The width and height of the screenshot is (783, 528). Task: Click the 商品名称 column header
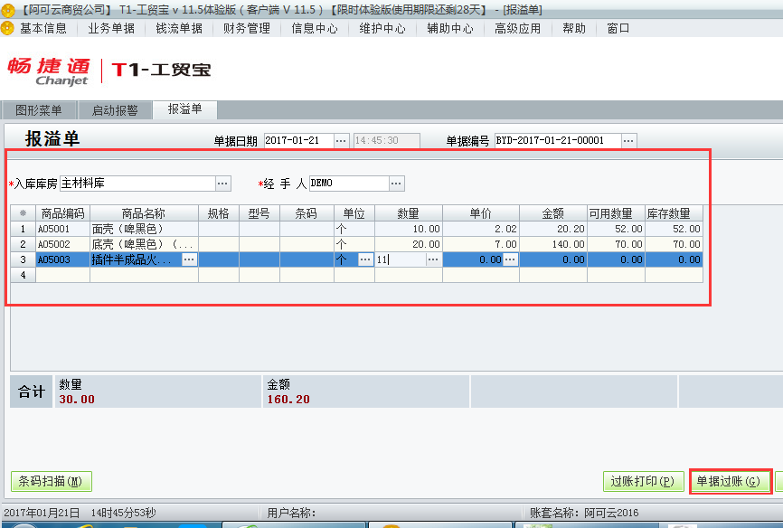[x=144, y=213]
